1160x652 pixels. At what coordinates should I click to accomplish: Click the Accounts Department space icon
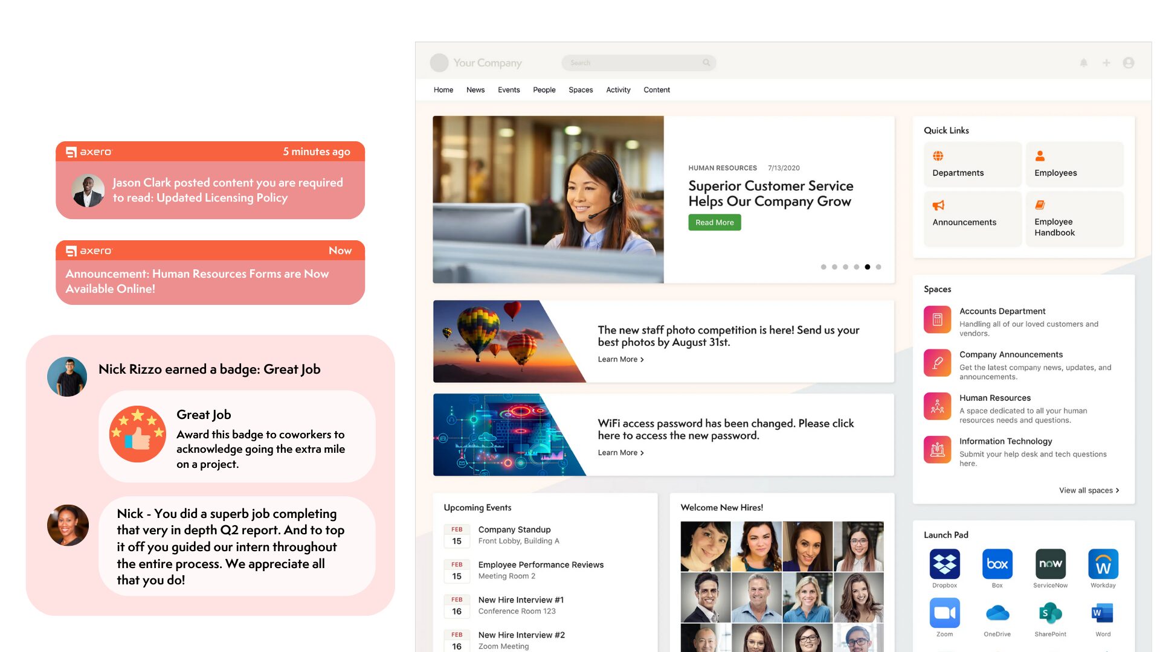pos(937,318)
